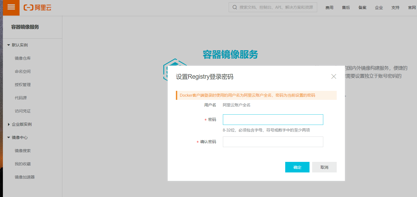The image size is (417, 197).
Task: Click the orange Docker客户端登录 notice text
Action: tap(247, 95)
